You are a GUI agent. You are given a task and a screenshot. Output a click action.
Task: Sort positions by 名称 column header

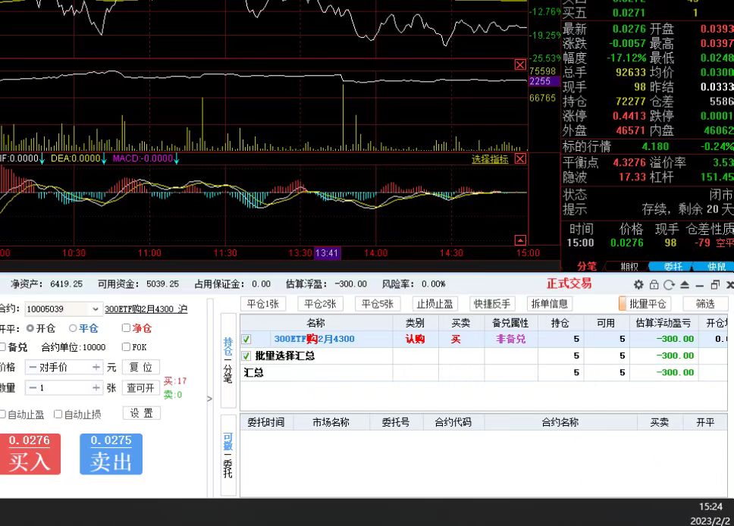click(316, 322)
